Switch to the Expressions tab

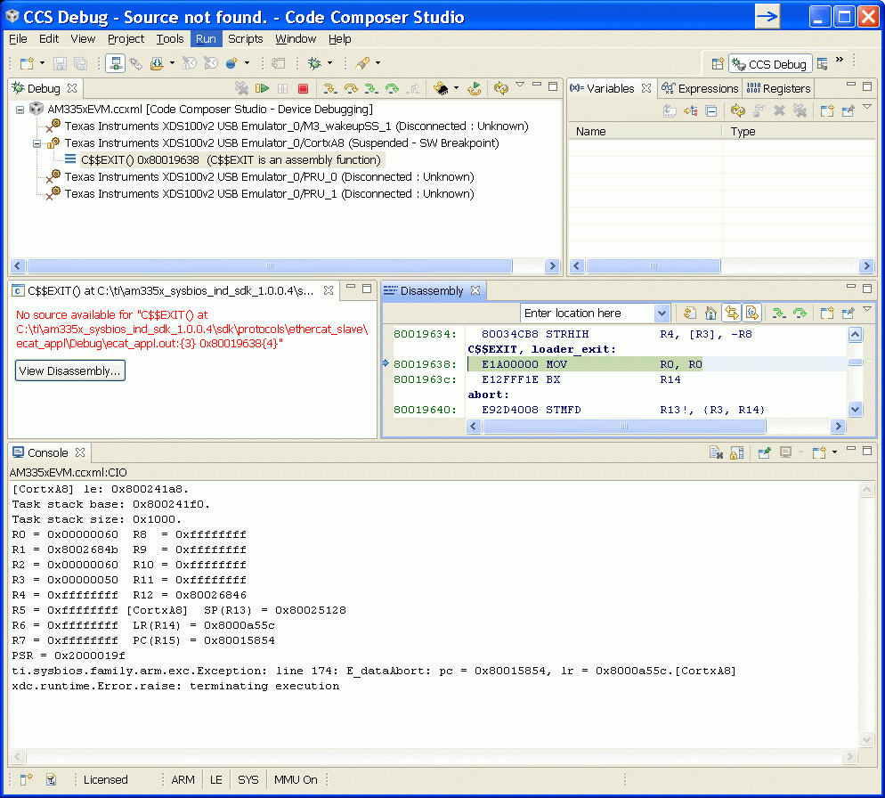coord(700,89)
